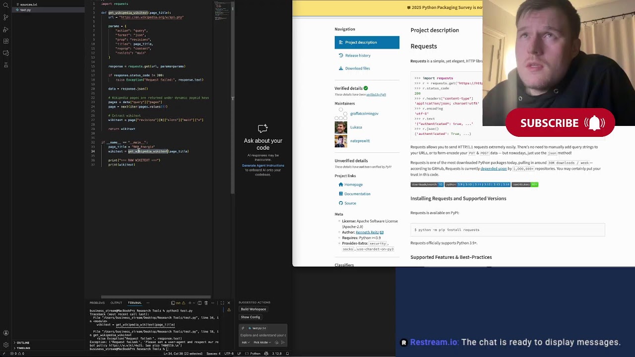Select Python language mode in status bar
The height and width of the screenshot is (357, 635).
click(255, 354)
